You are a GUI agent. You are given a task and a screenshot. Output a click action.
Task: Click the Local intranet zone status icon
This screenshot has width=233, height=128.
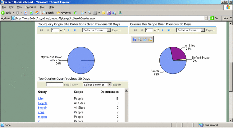(x=201, y=125)
